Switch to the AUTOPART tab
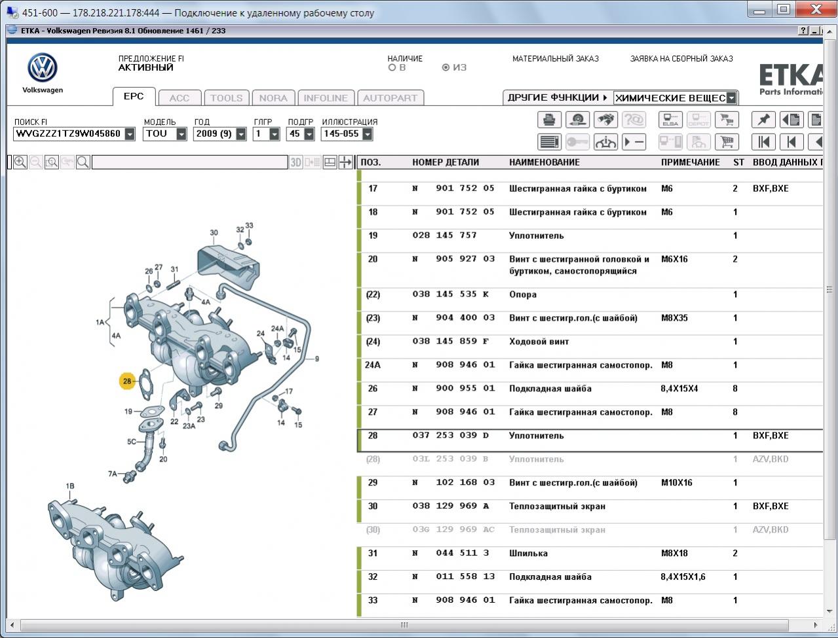The width and height of the screenshot is (838, 638). click(x=390, y=98)
